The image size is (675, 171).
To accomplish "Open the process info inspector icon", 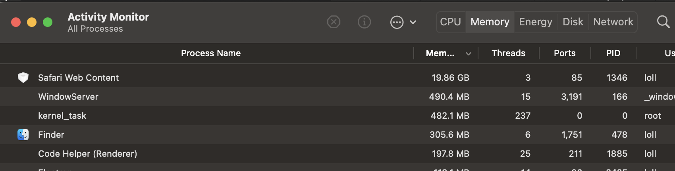I will tap(364, 22).
